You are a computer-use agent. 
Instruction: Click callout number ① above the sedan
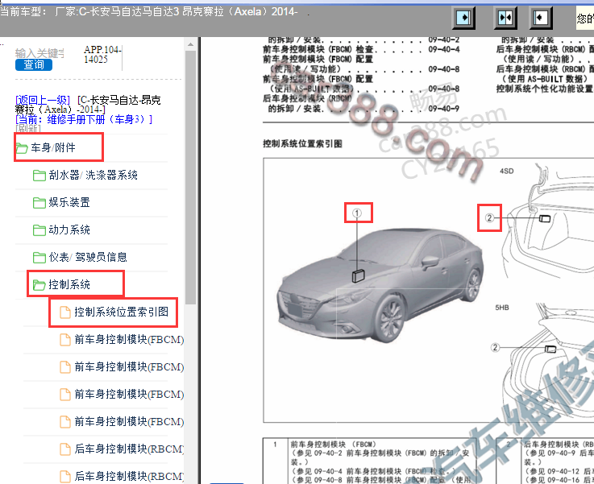[357, 213]
